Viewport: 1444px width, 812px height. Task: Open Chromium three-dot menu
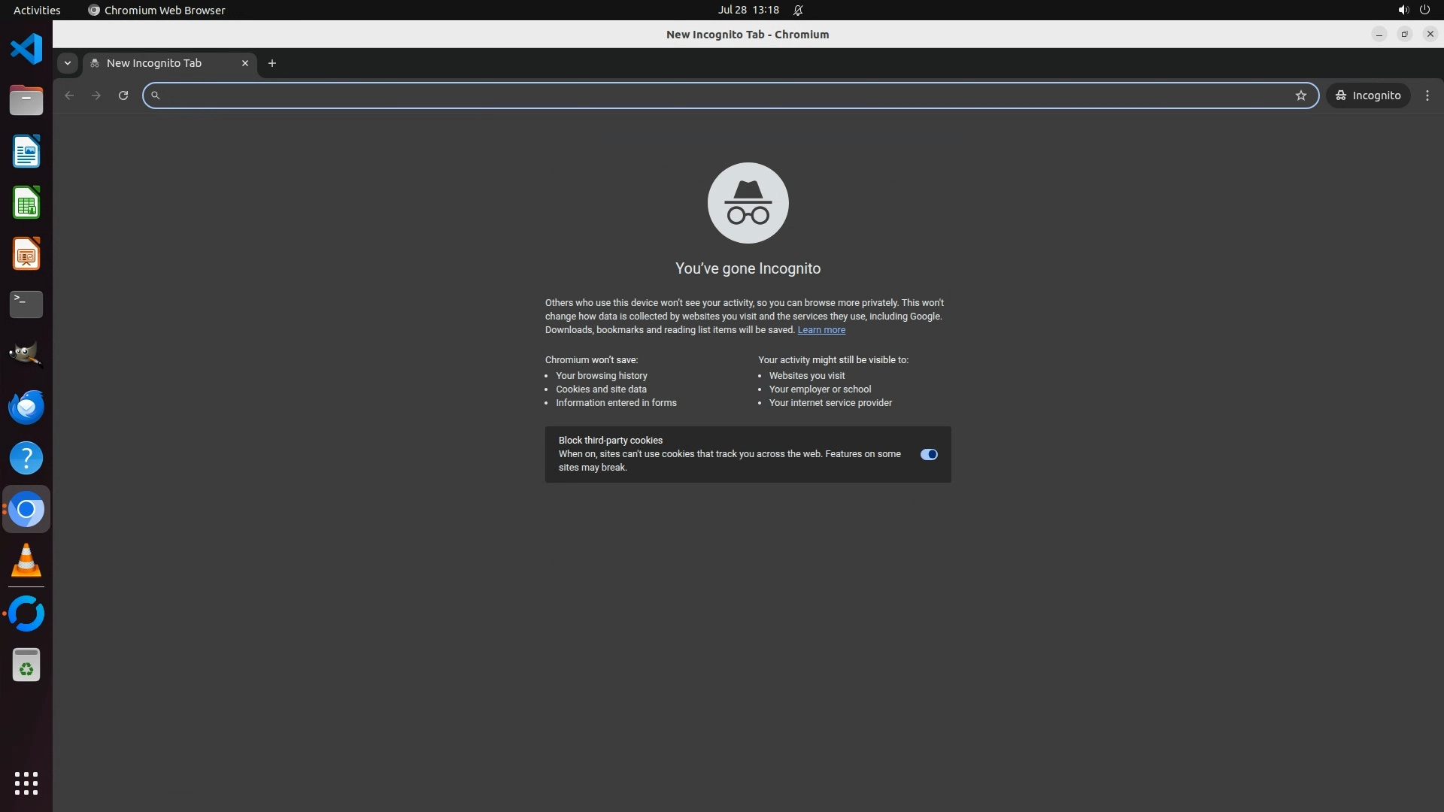1427,95
